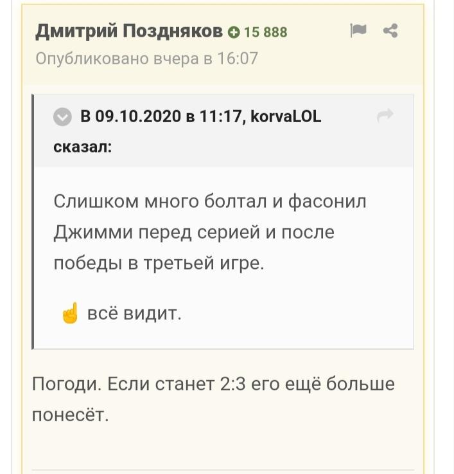Click the gray quote header bar background
The height and width of the screenshot is (474, 454).
click(224, 131)
